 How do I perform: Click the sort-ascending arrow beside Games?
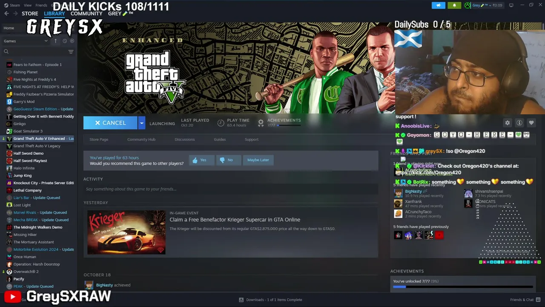[55, 41]
